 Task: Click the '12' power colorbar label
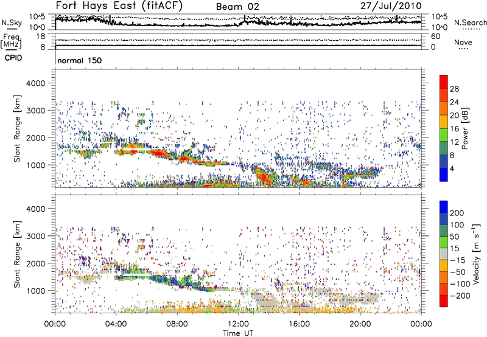[x=454, y=142]
